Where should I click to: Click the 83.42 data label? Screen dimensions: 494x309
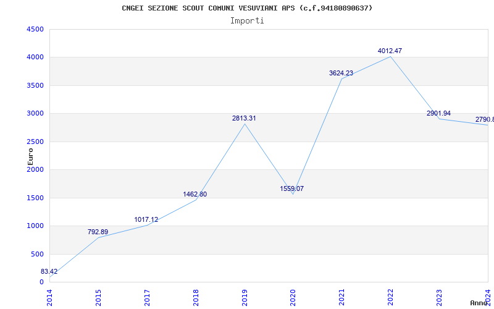(x=49, y=271)
